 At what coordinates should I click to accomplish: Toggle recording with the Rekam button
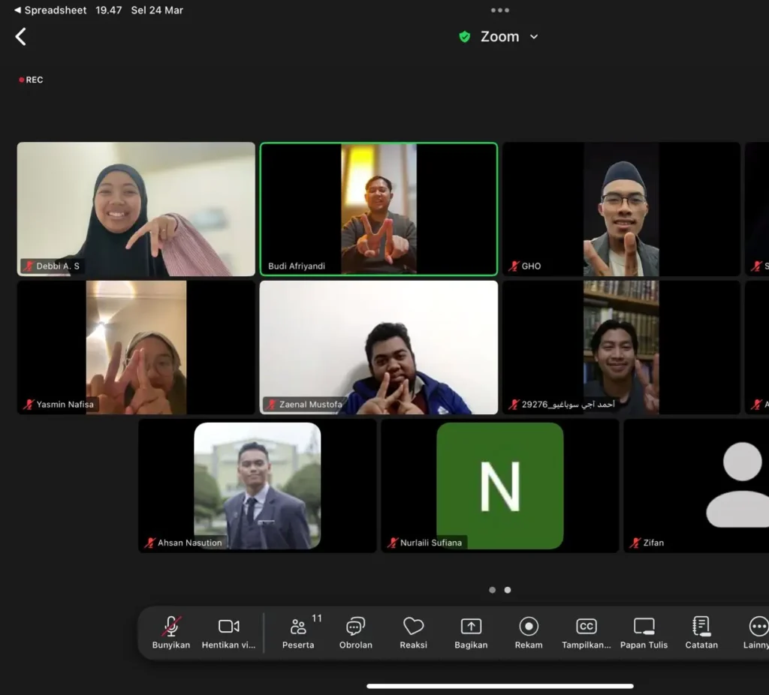[529, 632]
